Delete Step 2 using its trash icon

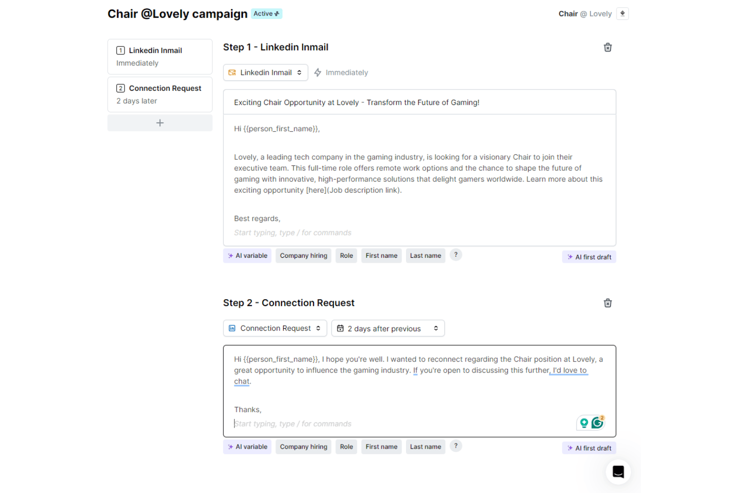click(x=607, y=303)
